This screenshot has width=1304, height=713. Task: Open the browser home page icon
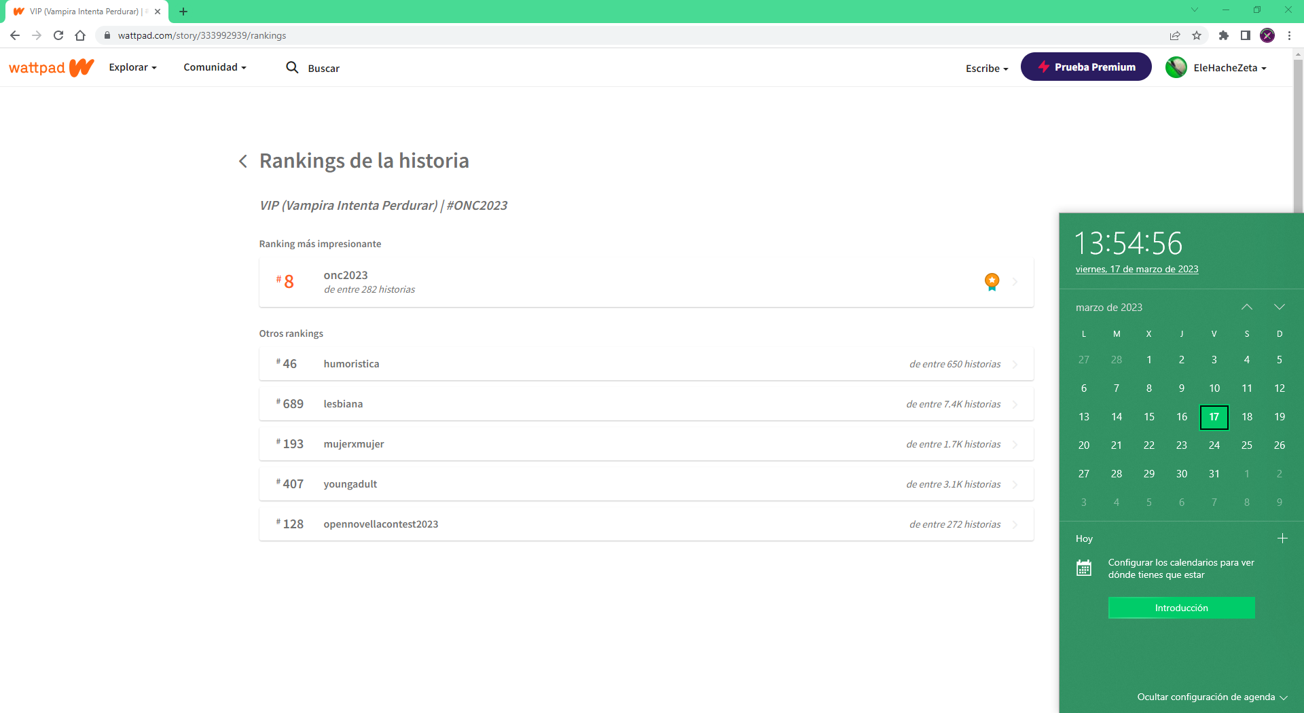tap(80, 35)
